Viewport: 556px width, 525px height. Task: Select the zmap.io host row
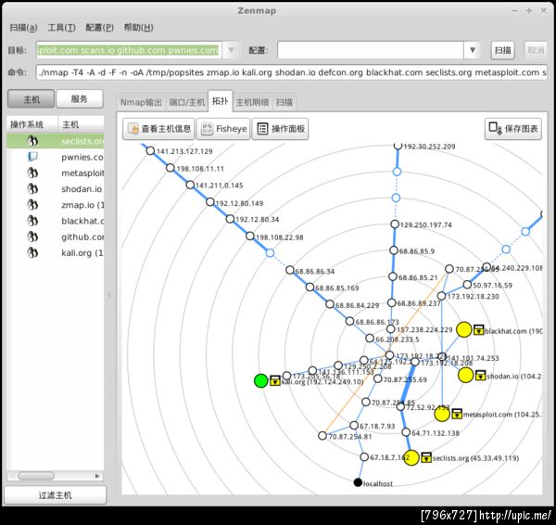pyautogui.click(x=56, y=205)
